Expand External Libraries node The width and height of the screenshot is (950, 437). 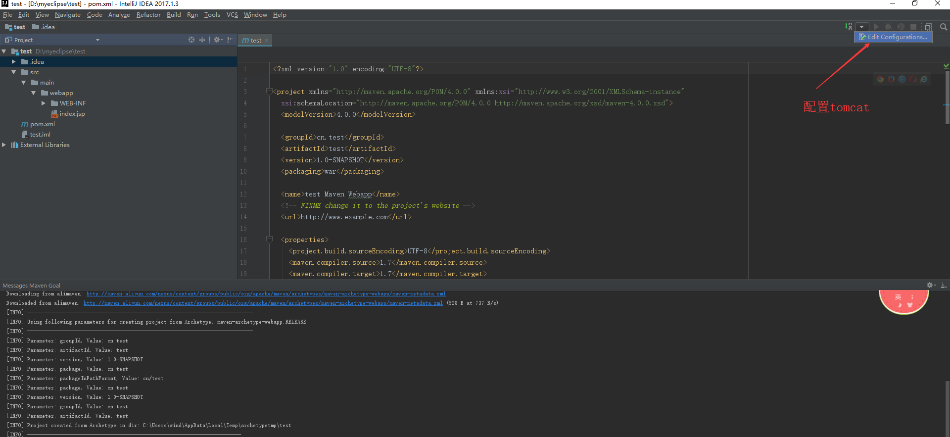(x=4, y=145)
